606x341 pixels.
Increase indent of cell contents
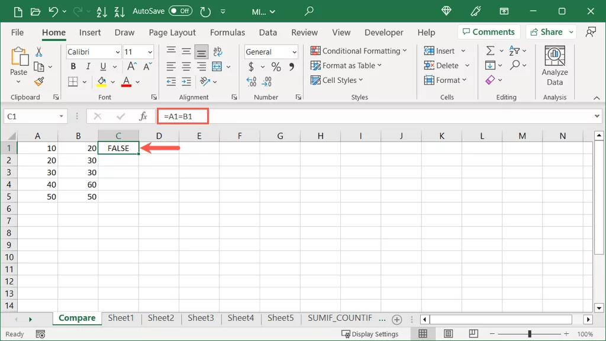186,82
